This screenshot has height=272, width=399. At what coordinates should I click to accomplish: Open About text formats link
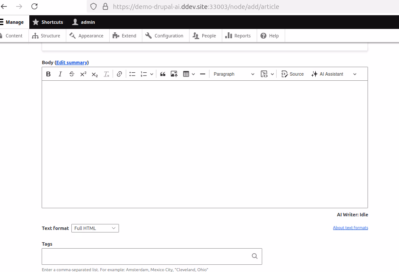tap(351, 228)
